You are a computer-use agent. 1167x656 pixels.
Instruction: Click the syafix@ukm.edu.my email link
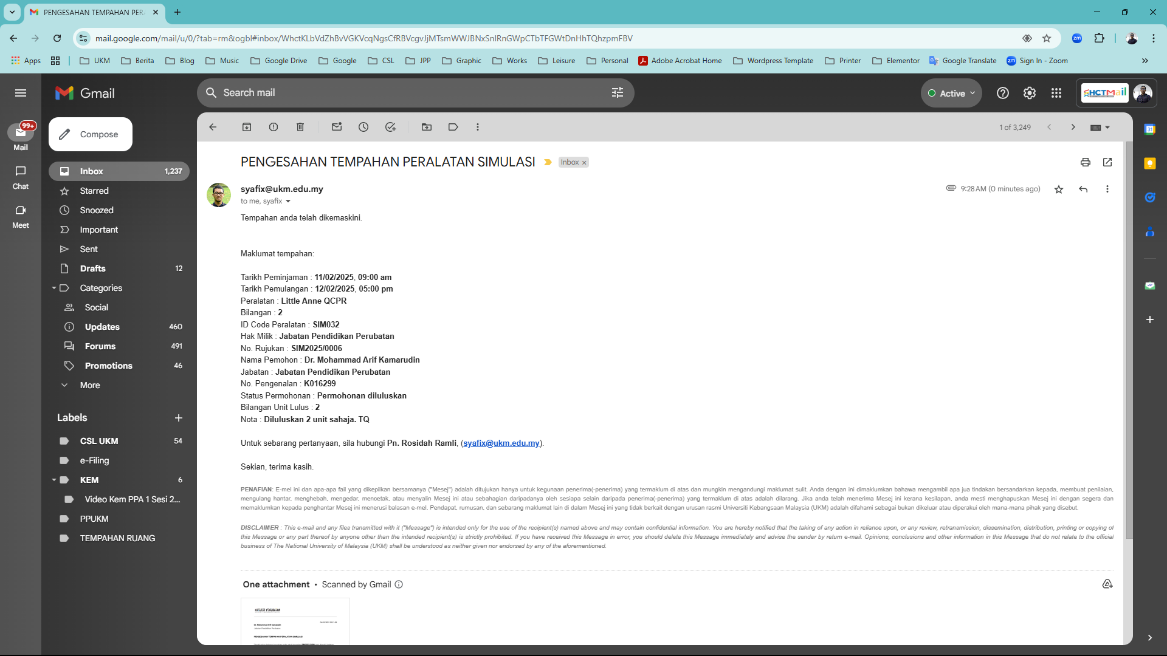[501, 443]
